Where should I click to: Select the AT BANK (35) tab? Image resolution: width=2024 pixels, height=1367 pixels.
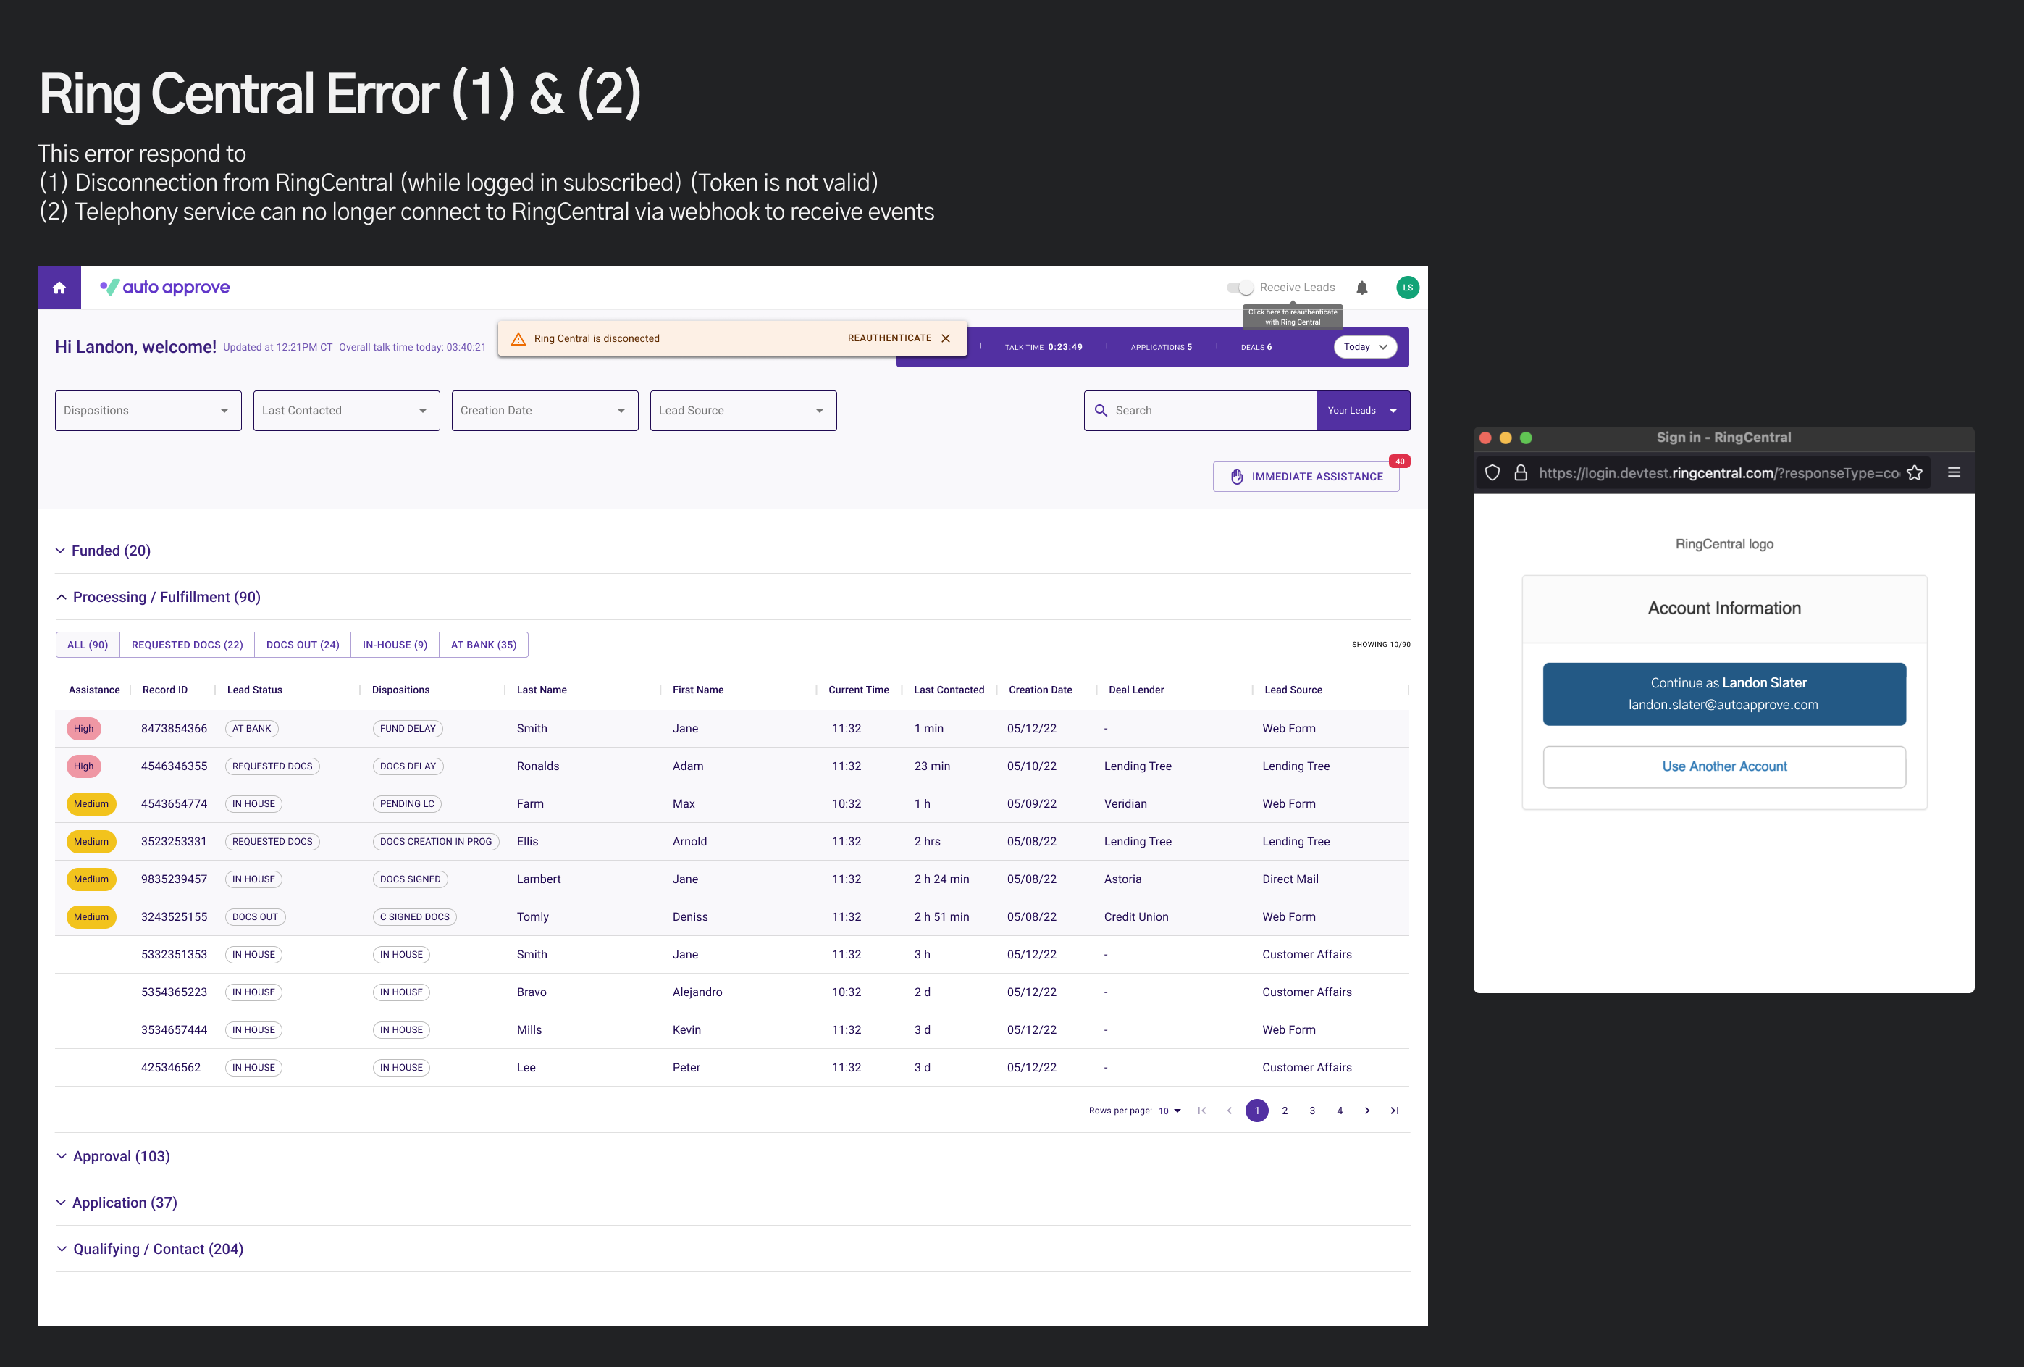pos(483,645)
